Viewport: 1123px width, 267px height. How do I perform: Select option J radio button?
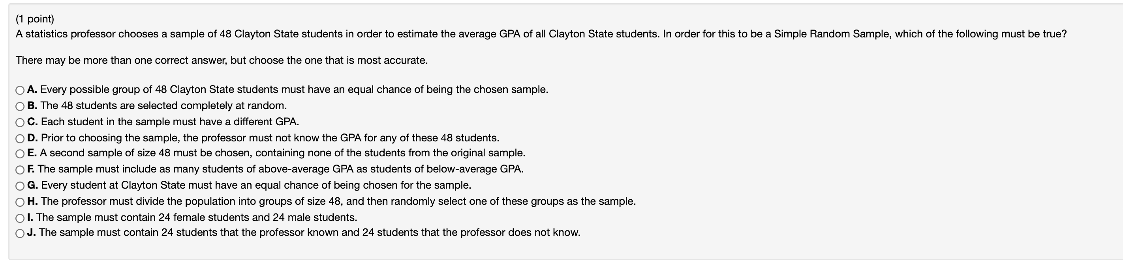point(20,234)
